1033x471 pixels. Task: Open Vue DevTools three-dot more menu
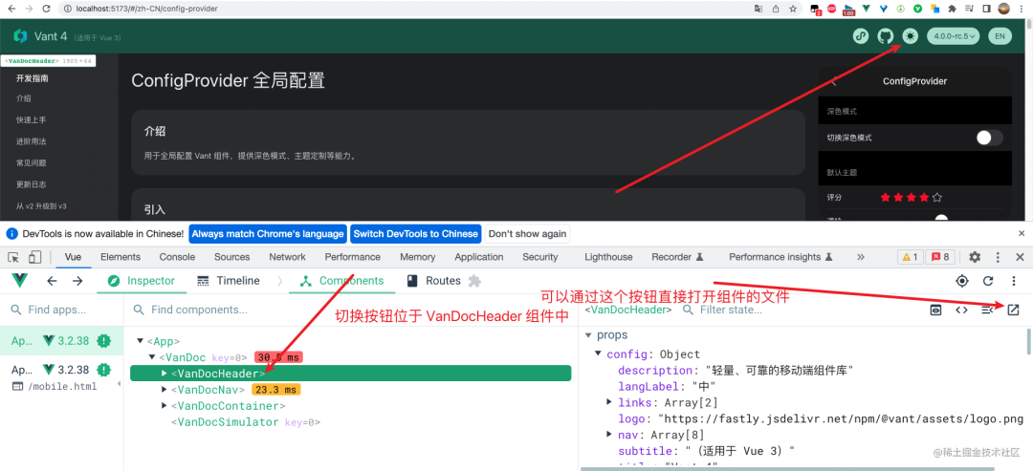pyautogui.click(x=1014, y=282)
